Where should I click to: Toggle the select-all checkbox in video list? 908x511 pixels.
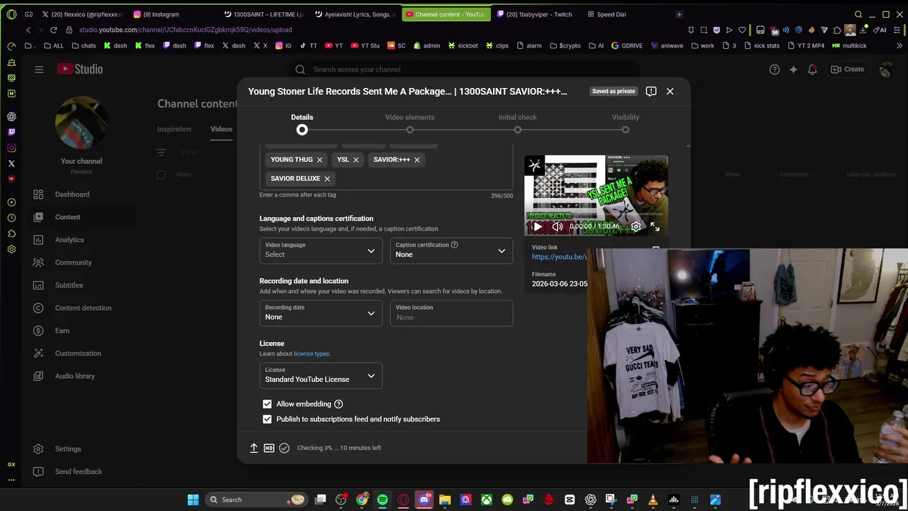pos(161,175)
